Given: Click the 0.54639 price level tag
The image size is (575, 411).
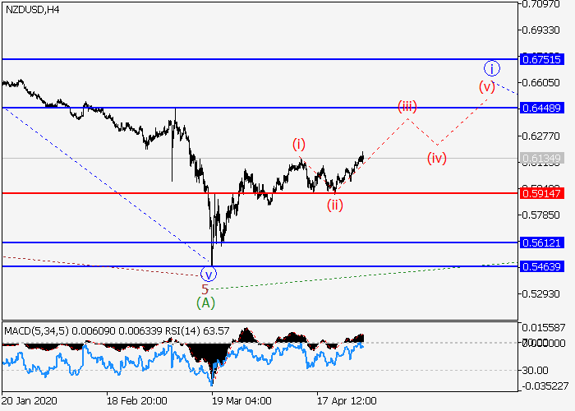Looking at the screenshot, I should 541,266.
